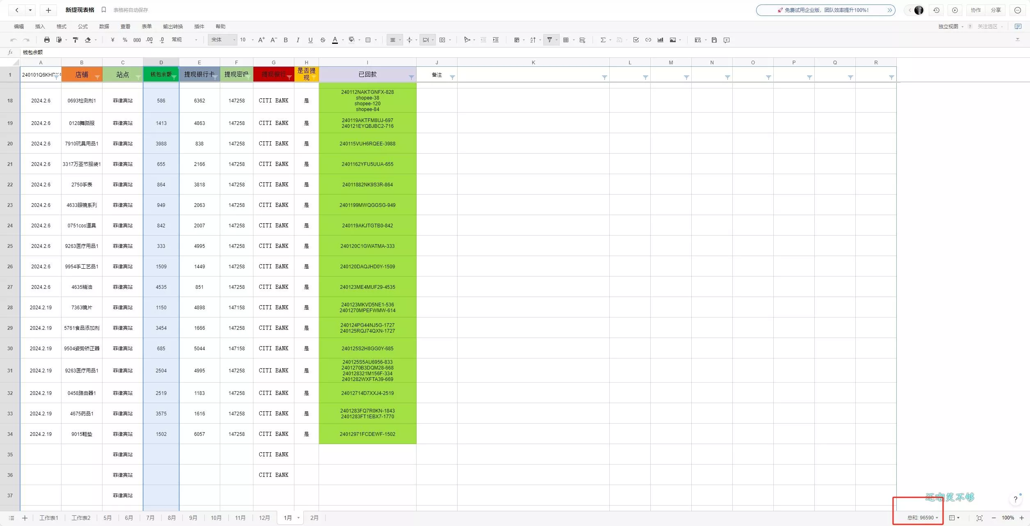
Task: Click the add comment icon
Action: click(x=727, y=40)
